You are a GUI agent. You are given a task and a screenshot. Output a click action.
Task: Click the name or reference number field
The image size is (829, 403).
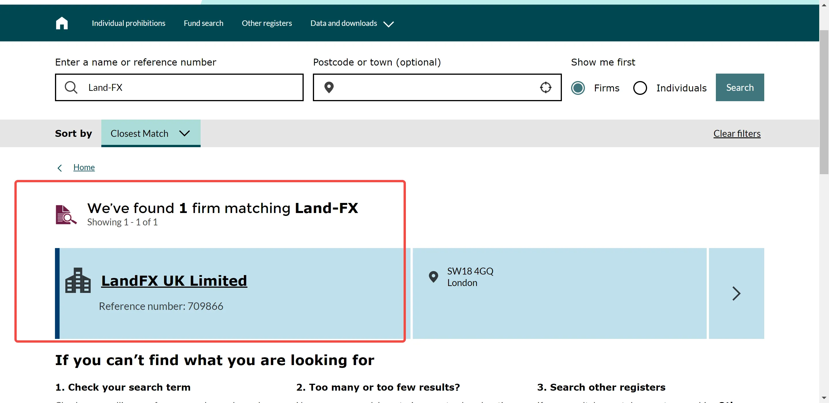click(179, 87)
